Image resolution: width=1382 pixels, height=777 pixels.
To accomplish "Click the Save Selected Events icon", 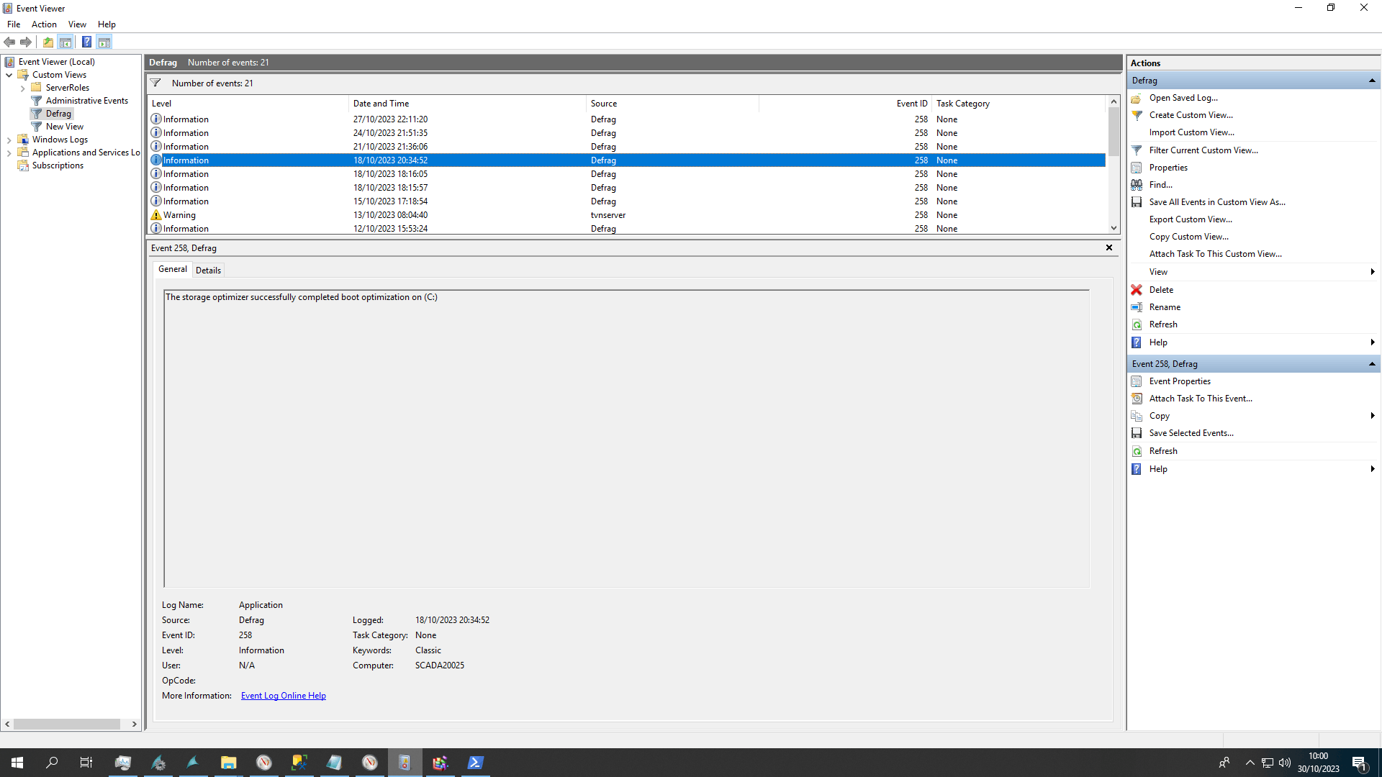I will tap(1137, 433).
